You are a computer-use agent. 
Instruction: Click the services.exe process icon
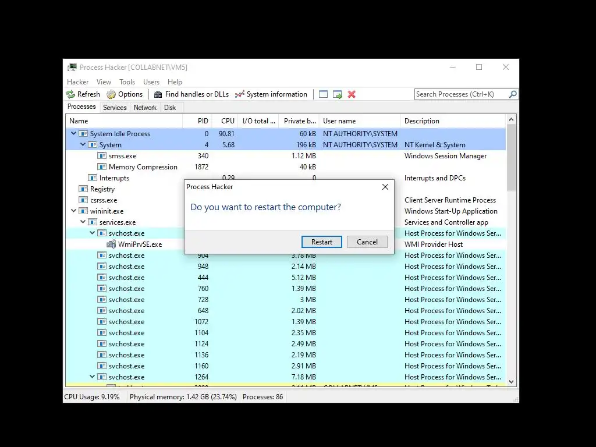pos(93,222)
